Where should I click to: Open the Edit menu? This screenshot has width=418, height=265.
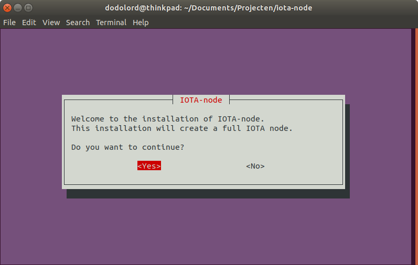29,23
